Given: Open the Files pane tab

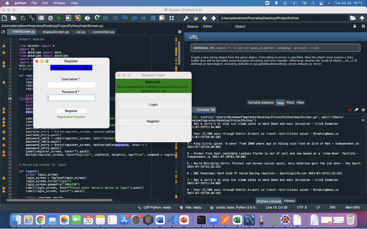Looking at the screenshot, I should point(300,102).
